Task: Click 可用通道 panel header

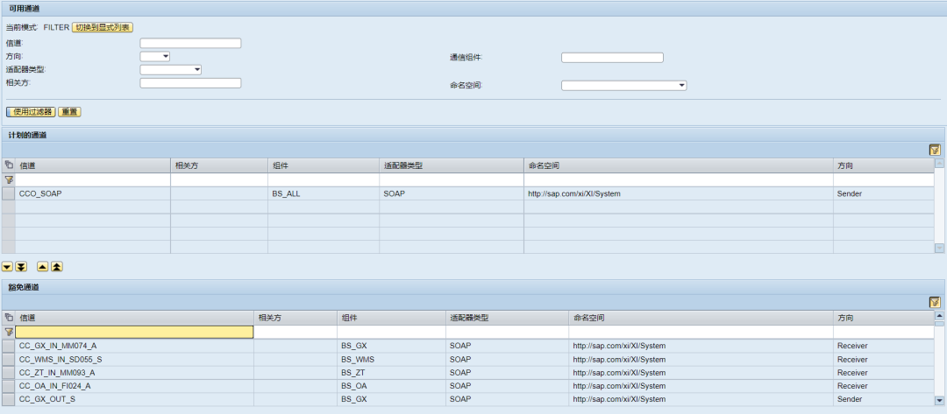Action: pyautogui.click(x=473, y=8)
